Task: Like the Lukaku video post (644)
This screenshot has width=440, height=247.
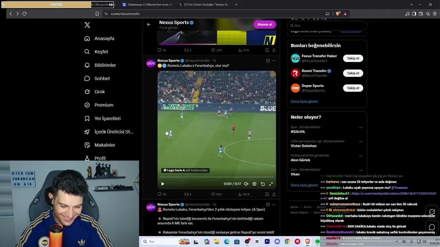Action: (217, 194)
